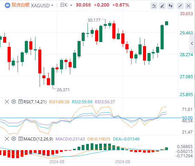Remove the MACD indicator panel
The width and height of the screenshot is (195, 166).
[x=7, y=139]
